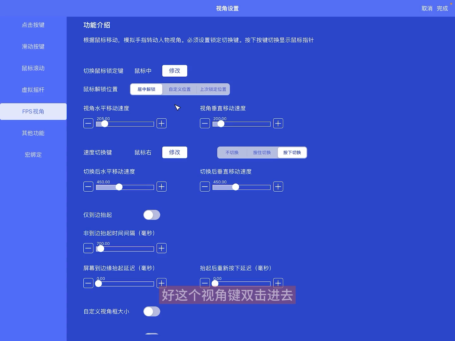Click the 视角垂直移动速度 slider handle

click(221, 124)
